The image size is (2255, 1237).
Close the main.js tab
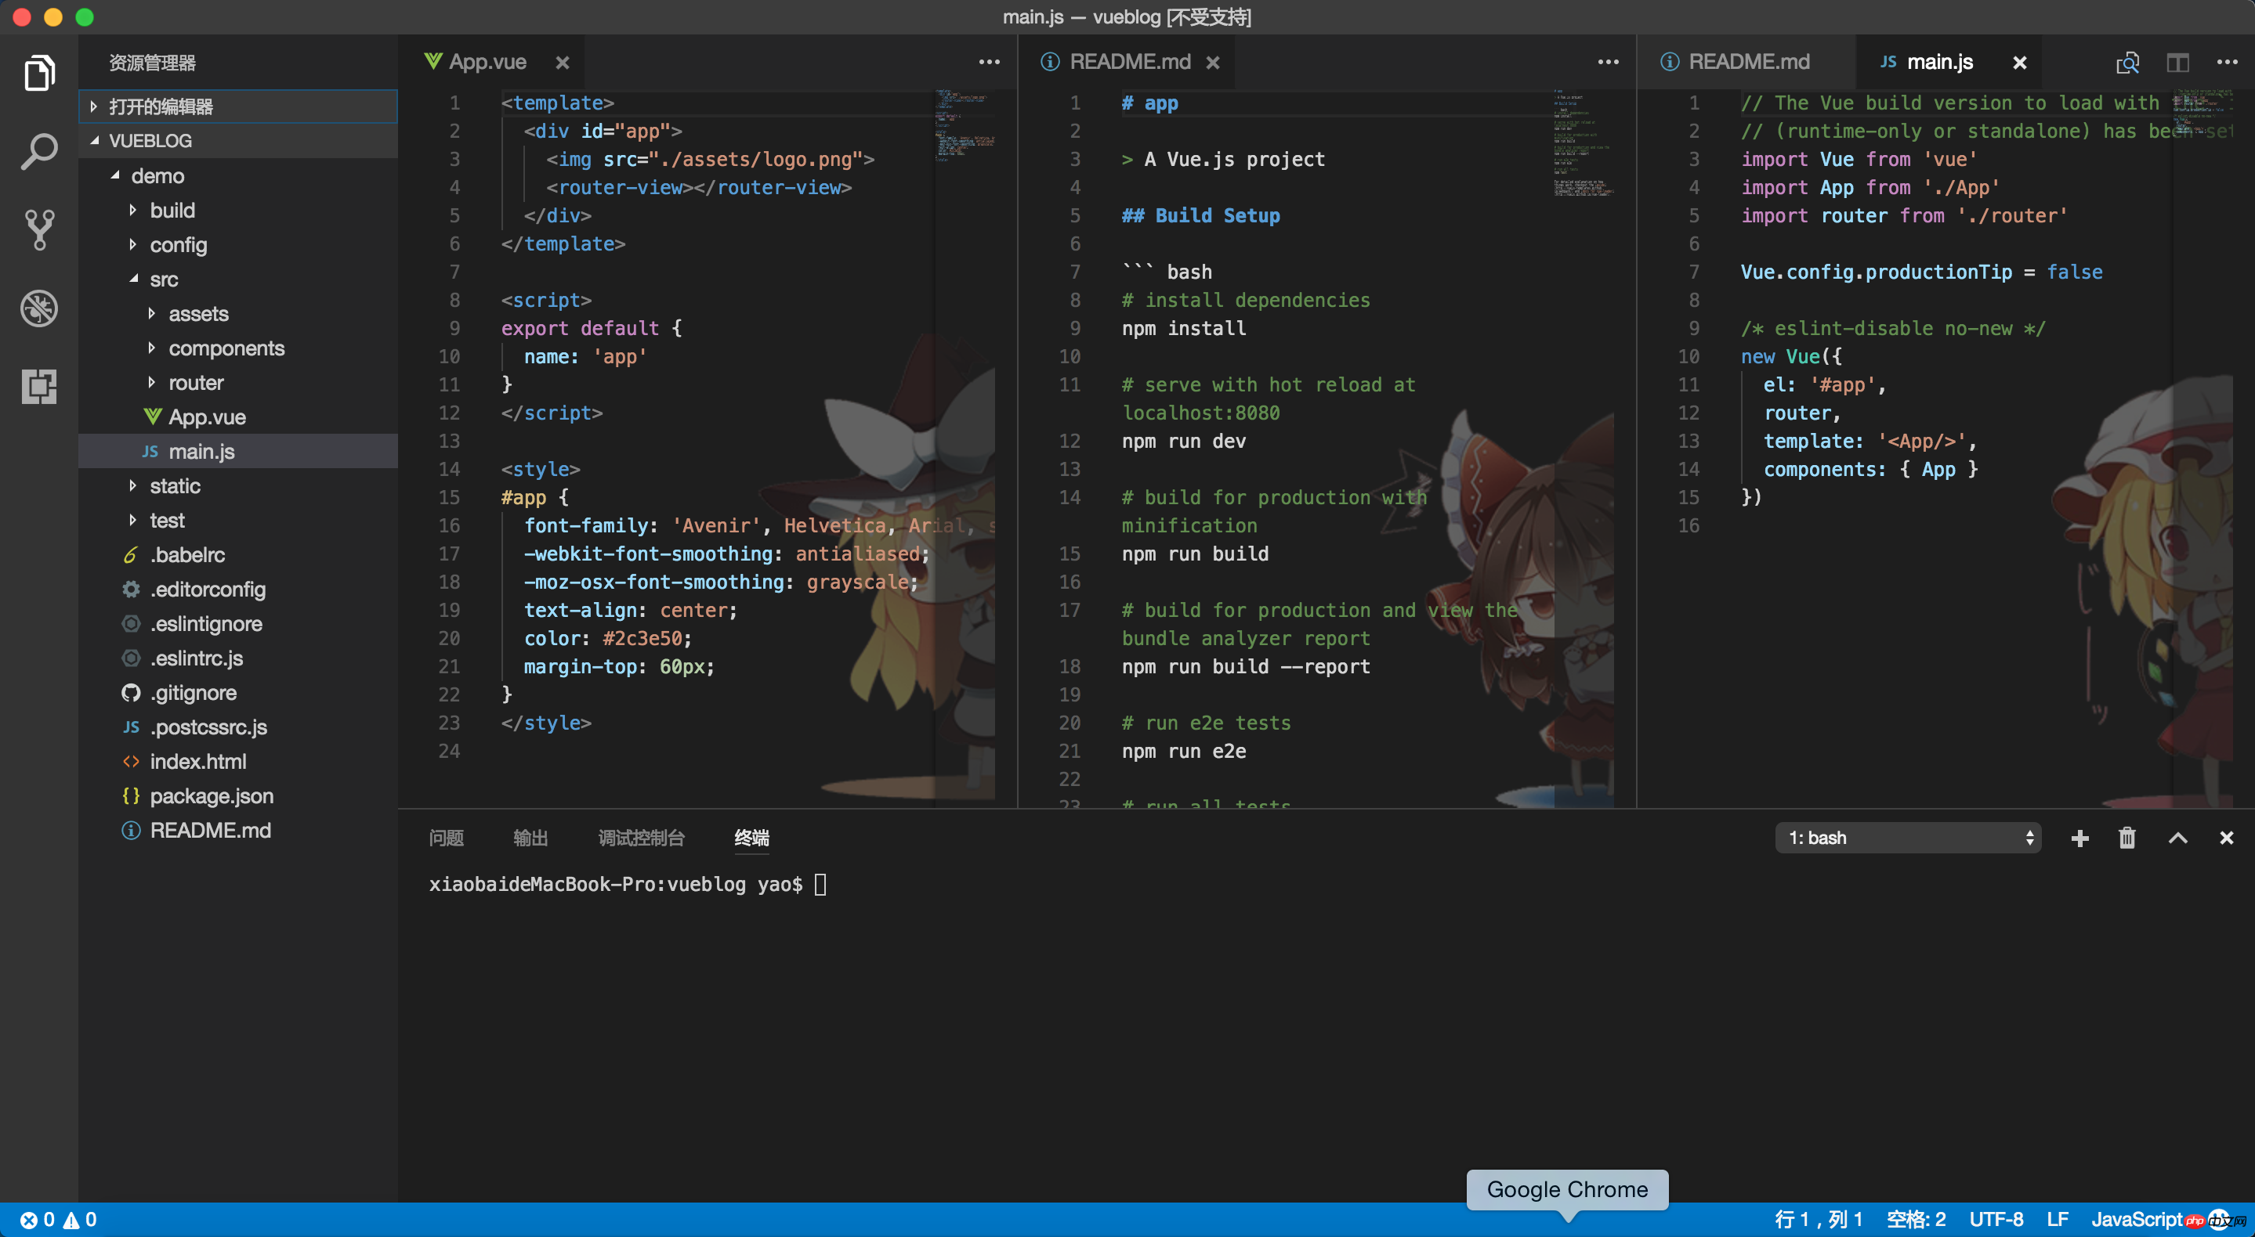[2019, 63]
